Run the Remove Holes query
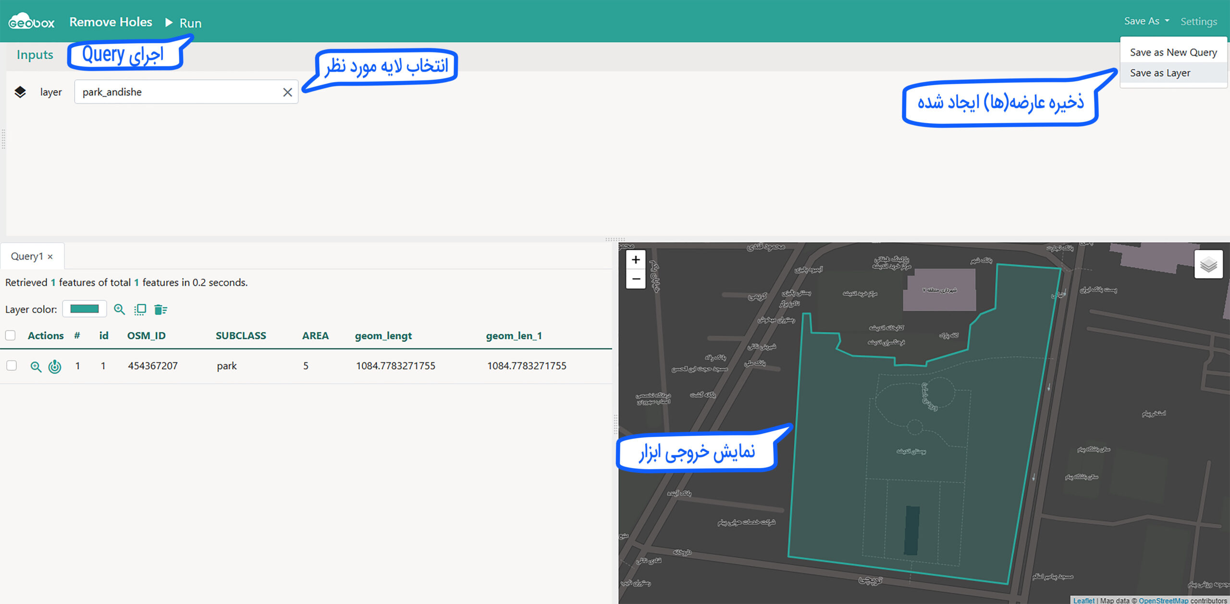 [184, 23]
